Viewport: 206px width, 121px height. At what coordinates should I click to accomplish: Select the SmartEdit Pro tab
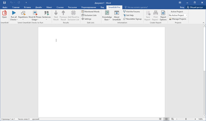(114, 7)
